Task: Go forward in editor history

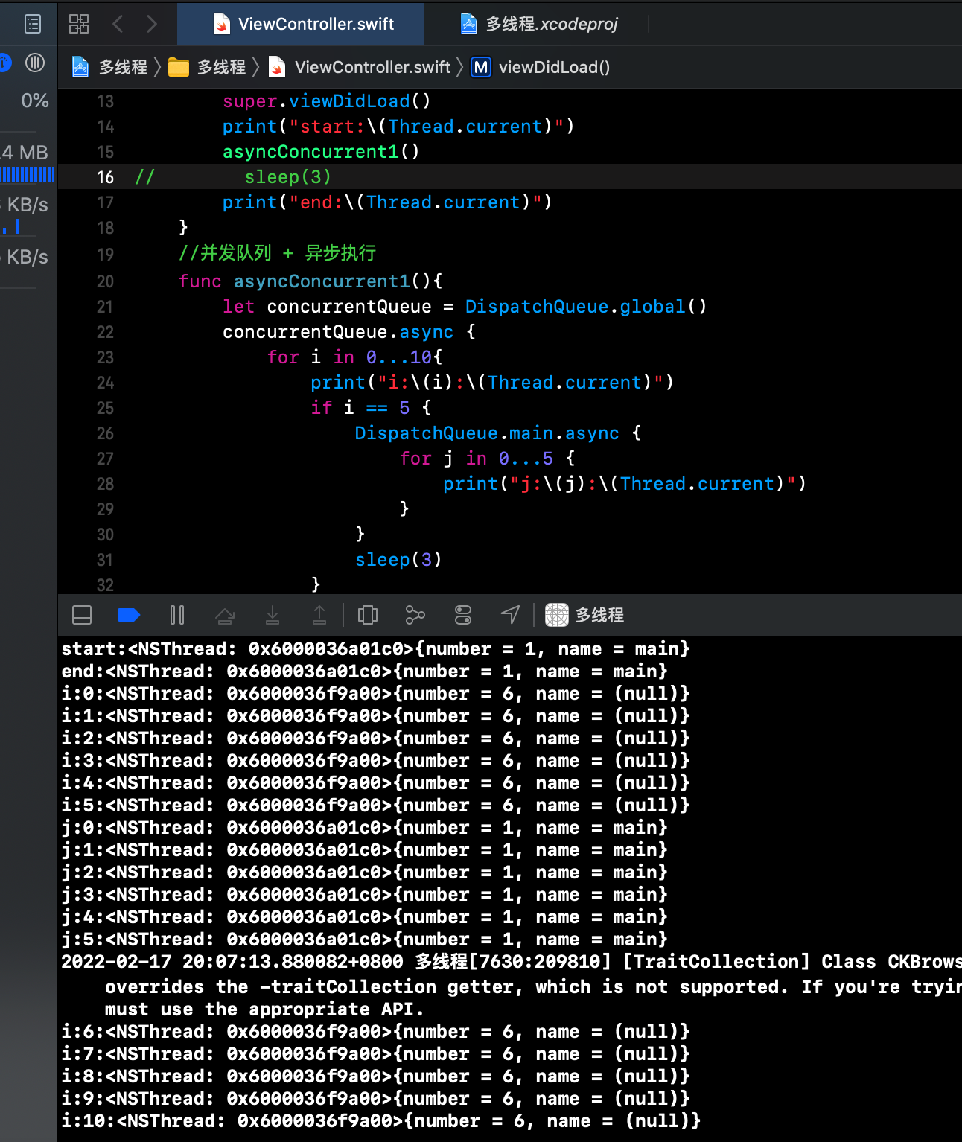Action: click(x=152, y=24)
